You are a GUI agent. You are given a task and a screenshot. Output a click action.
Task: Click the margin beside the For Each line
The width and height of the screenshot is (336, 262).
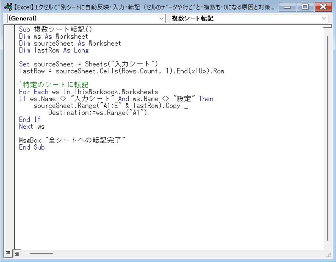tap(9, 92)
